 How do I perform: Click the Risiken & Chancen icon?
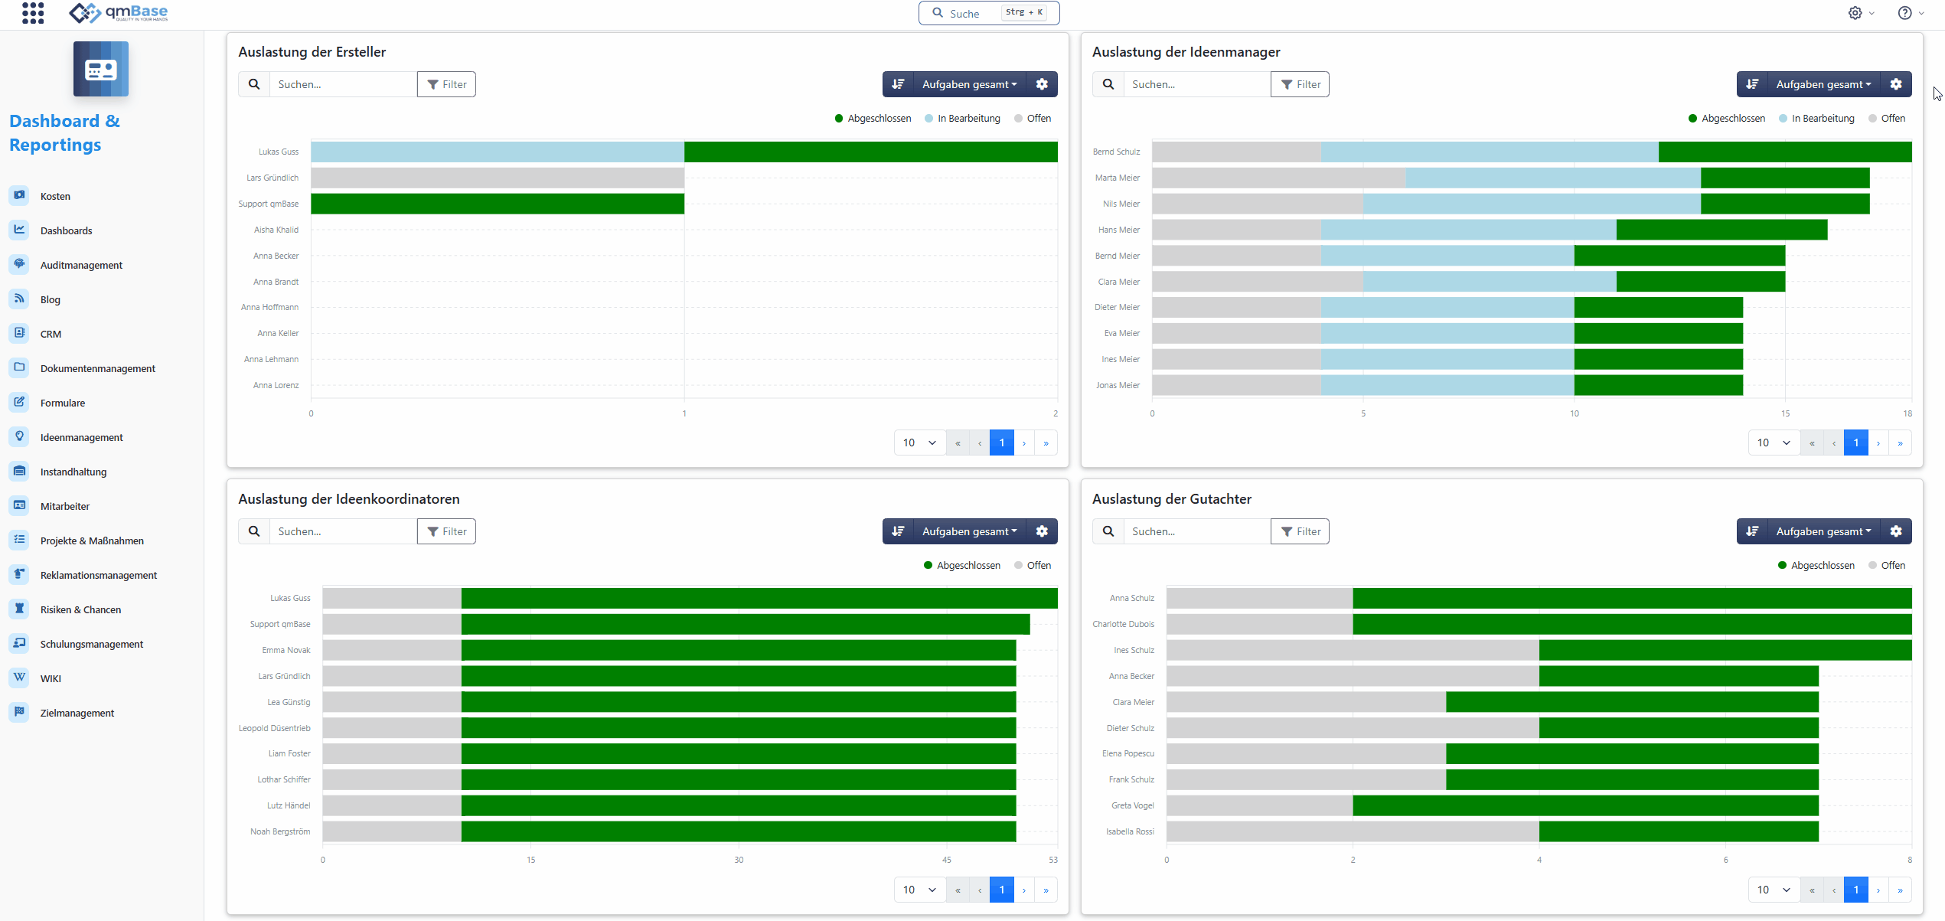19,609
